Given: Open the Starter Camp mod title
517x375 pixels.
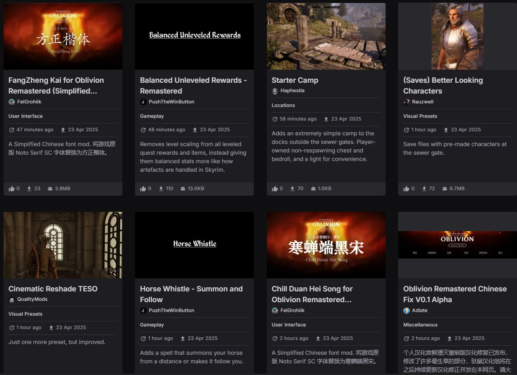Looking at the screenshot, I should [295, 80].
